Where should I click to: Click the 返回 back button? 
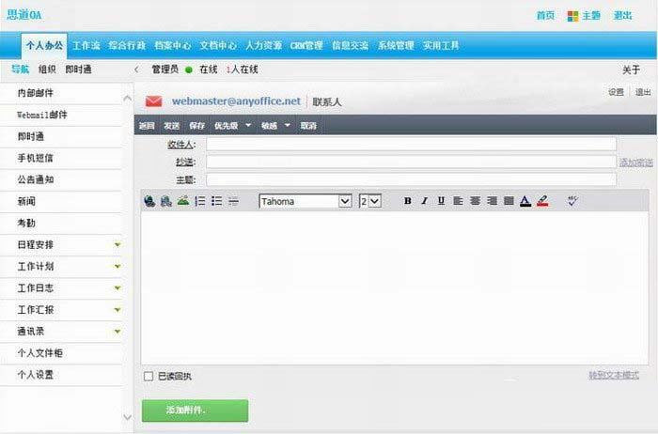pos(147,125)
